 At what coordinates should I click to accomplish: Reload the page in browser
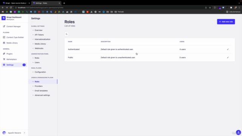click(x=11, y=8)
